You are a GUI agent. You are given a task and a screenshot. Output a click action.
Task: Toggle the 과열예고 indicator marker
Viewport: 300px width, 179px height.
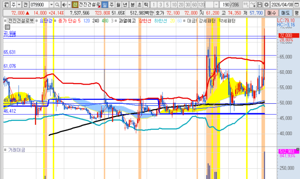(x=116, y=21)
